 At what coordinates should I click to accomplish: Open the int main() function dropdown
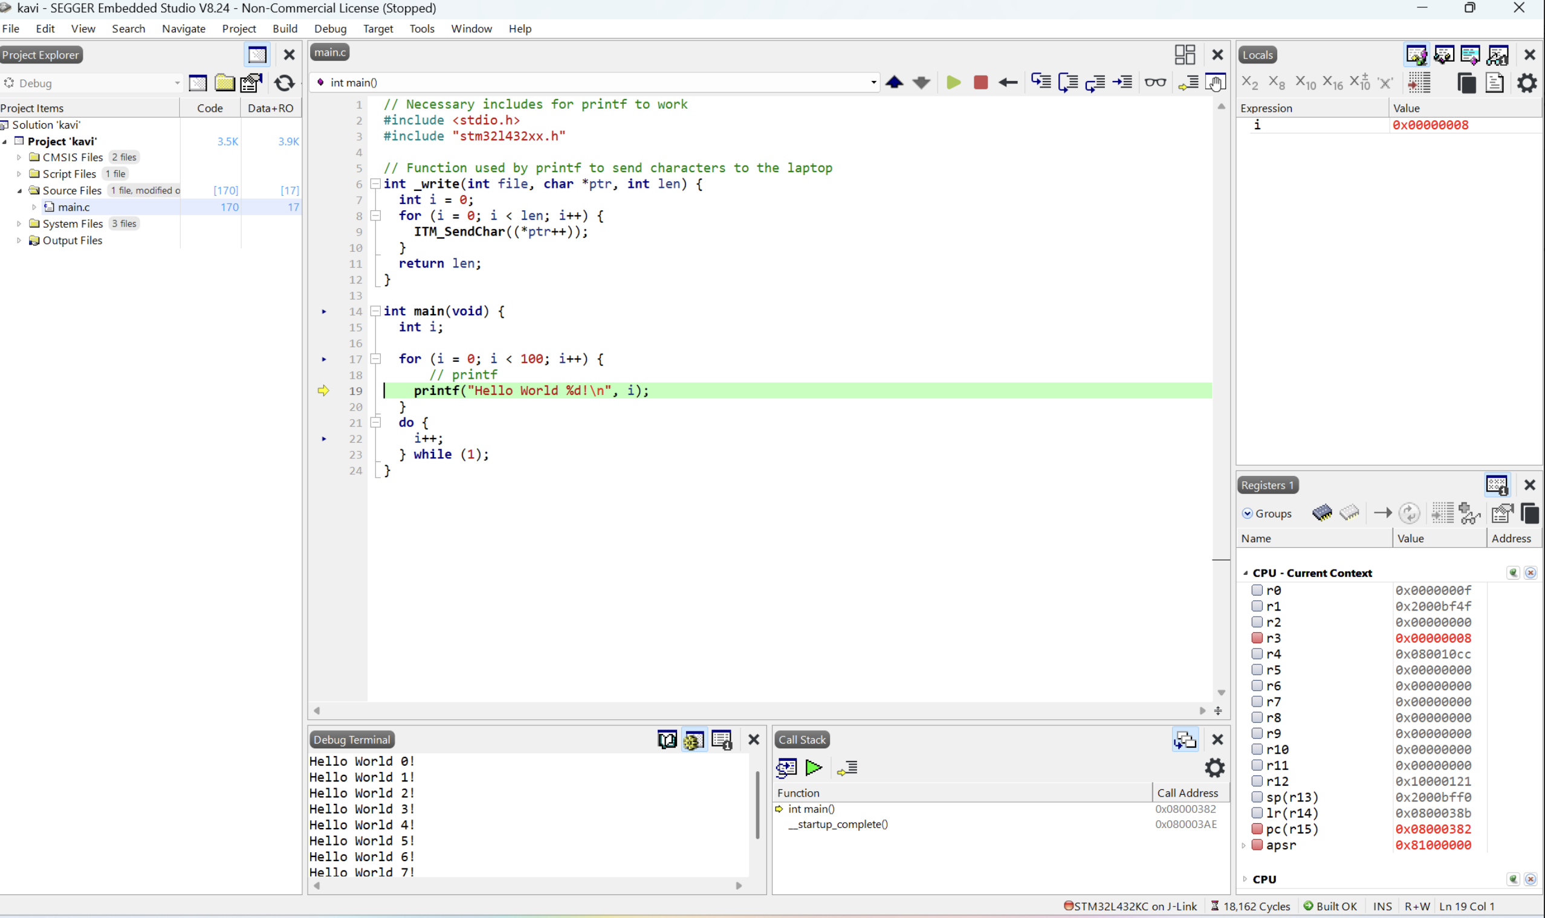873,82
